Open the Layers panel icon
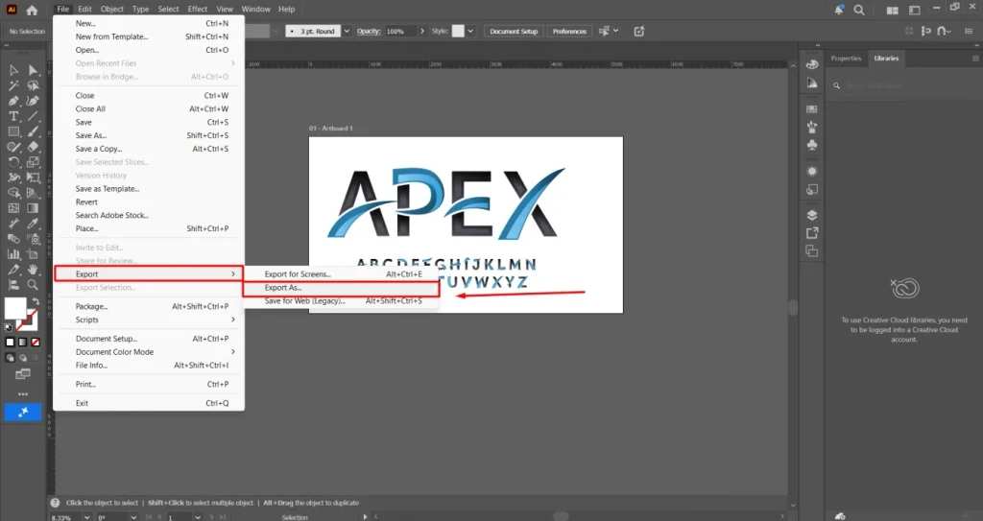 click(x=812, y=215)
